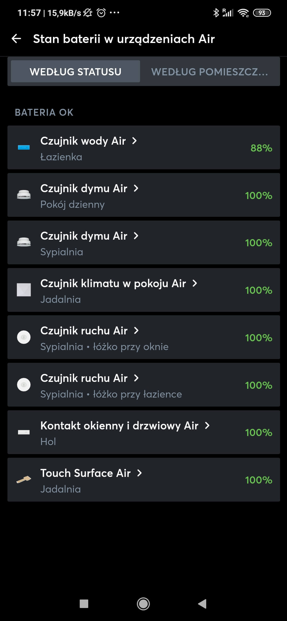
Task: Switch to the WEDŁUG STATUSU tab
Action: coord(75,72)
